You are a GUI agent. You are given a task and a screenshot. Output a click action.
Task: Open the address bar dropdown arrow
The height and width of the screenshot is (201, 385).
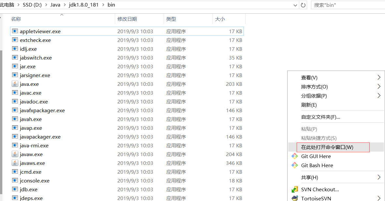tap(295, 5)
